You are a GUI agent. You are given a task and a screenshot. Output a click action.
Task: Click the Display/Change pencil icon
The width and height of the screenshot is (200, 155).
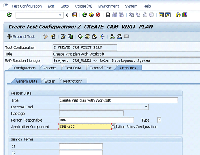(46, 37)
